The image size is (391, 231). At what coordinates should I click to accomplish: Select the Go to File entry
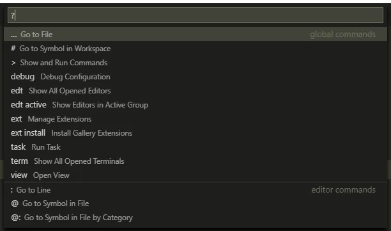coord(195,34)
